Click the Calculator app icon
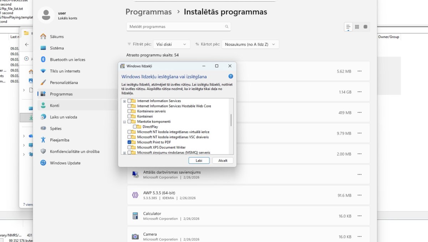The image size is (428, 242). [135, 216]
